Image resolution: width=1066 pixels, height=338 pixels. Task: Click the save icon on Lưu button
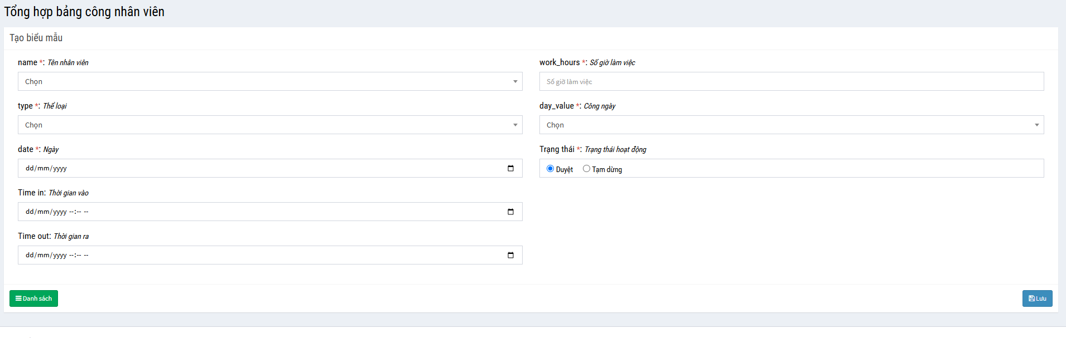click(1031, 298)
